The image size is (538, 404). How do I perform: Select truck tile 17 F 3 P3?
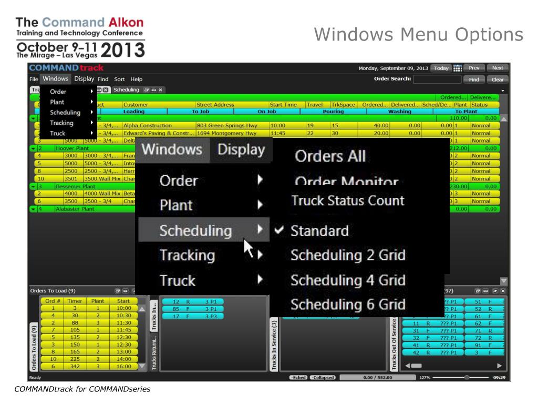point(193,316)
